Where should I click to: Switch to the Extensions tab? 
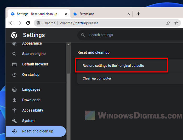click(x=99, y=14)
